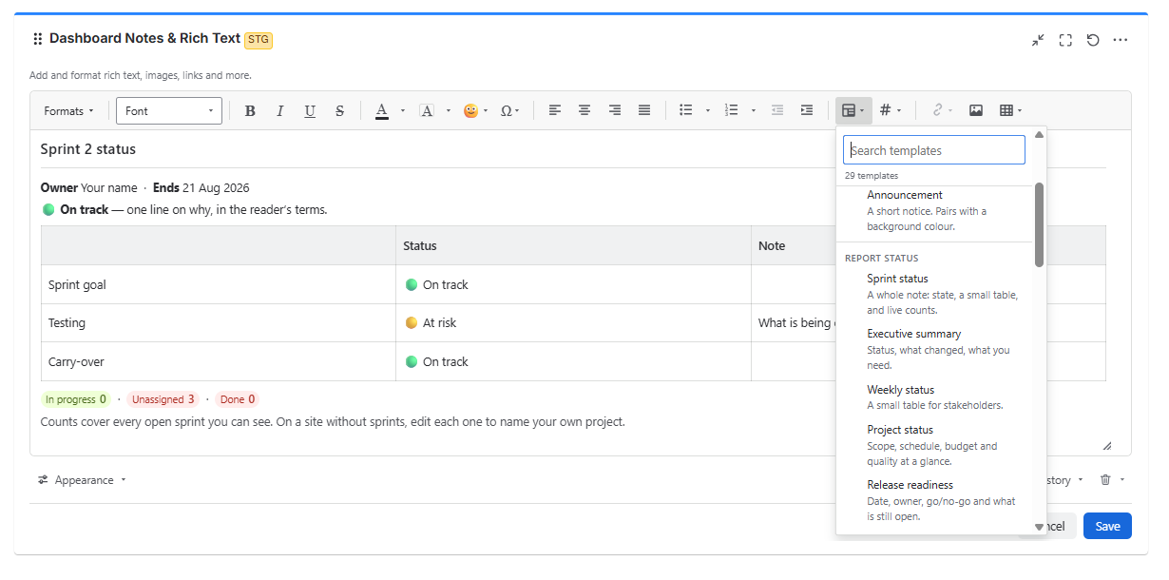Click the editor resize grip corner
Screen dimensions: 1169x580
1106,445
